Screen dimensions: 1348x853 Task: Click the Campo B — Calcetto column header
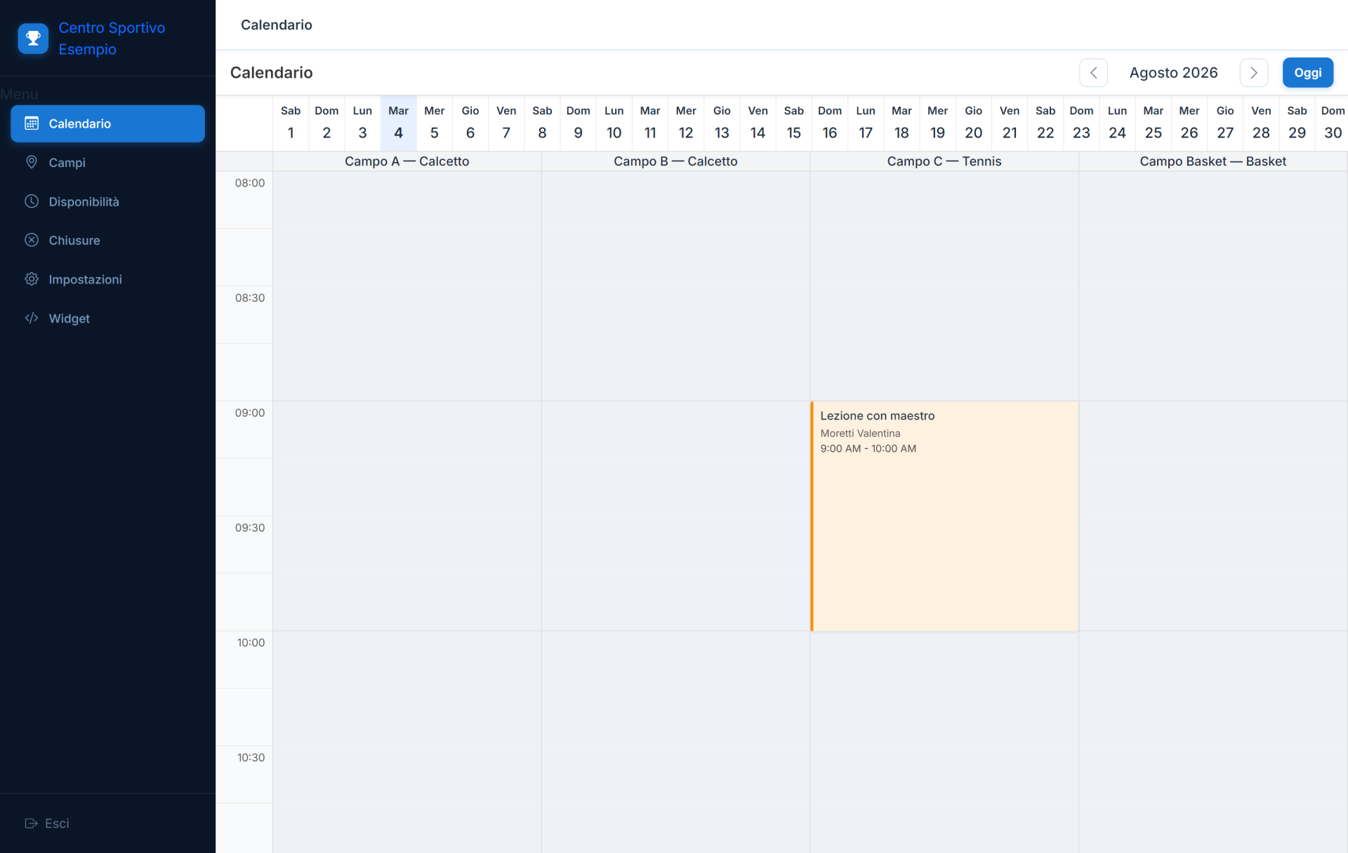pyautogui.click(x=675, y=161)
